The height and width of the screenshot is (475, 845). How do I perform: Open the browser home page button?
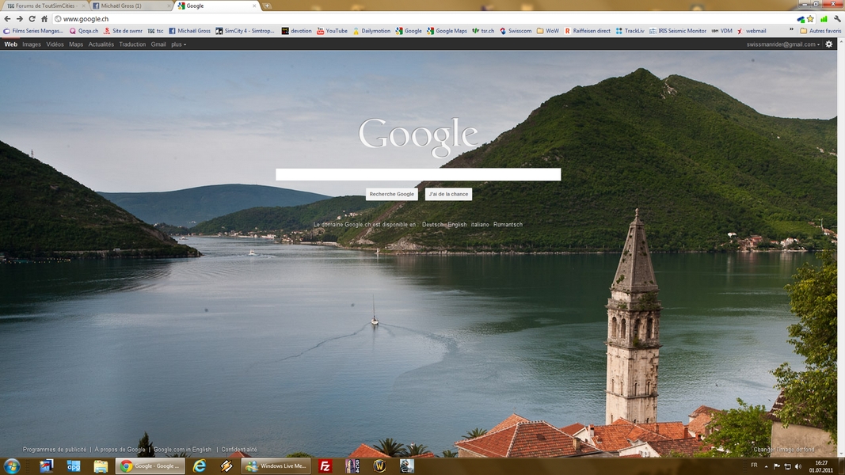pos(44,19)
